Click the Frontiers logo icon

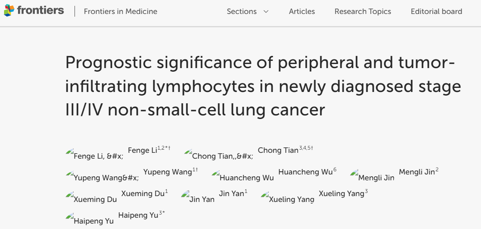click(9, 10)
